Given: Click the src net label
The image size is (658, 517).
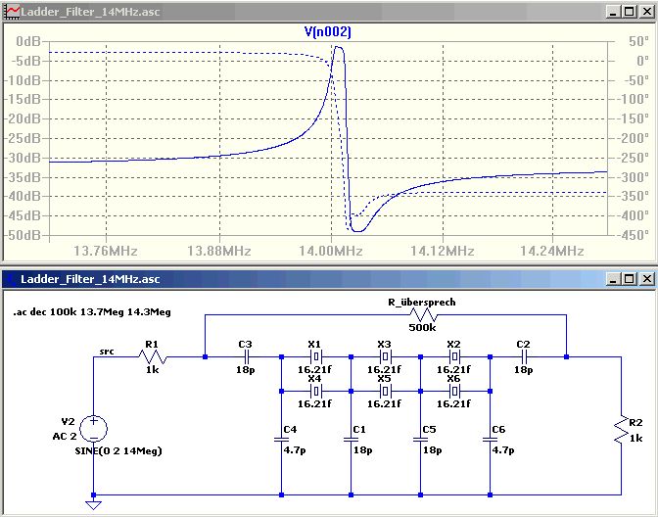Looking at the screenshot, I should pyautogui.click(x=107, y=352).
